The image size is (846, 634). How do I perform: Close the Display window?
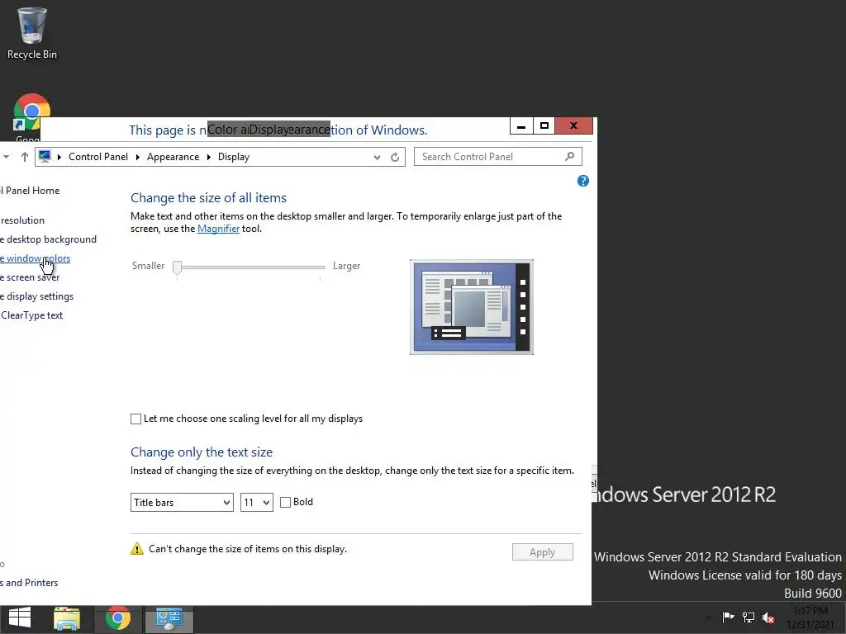pos(573,126)
